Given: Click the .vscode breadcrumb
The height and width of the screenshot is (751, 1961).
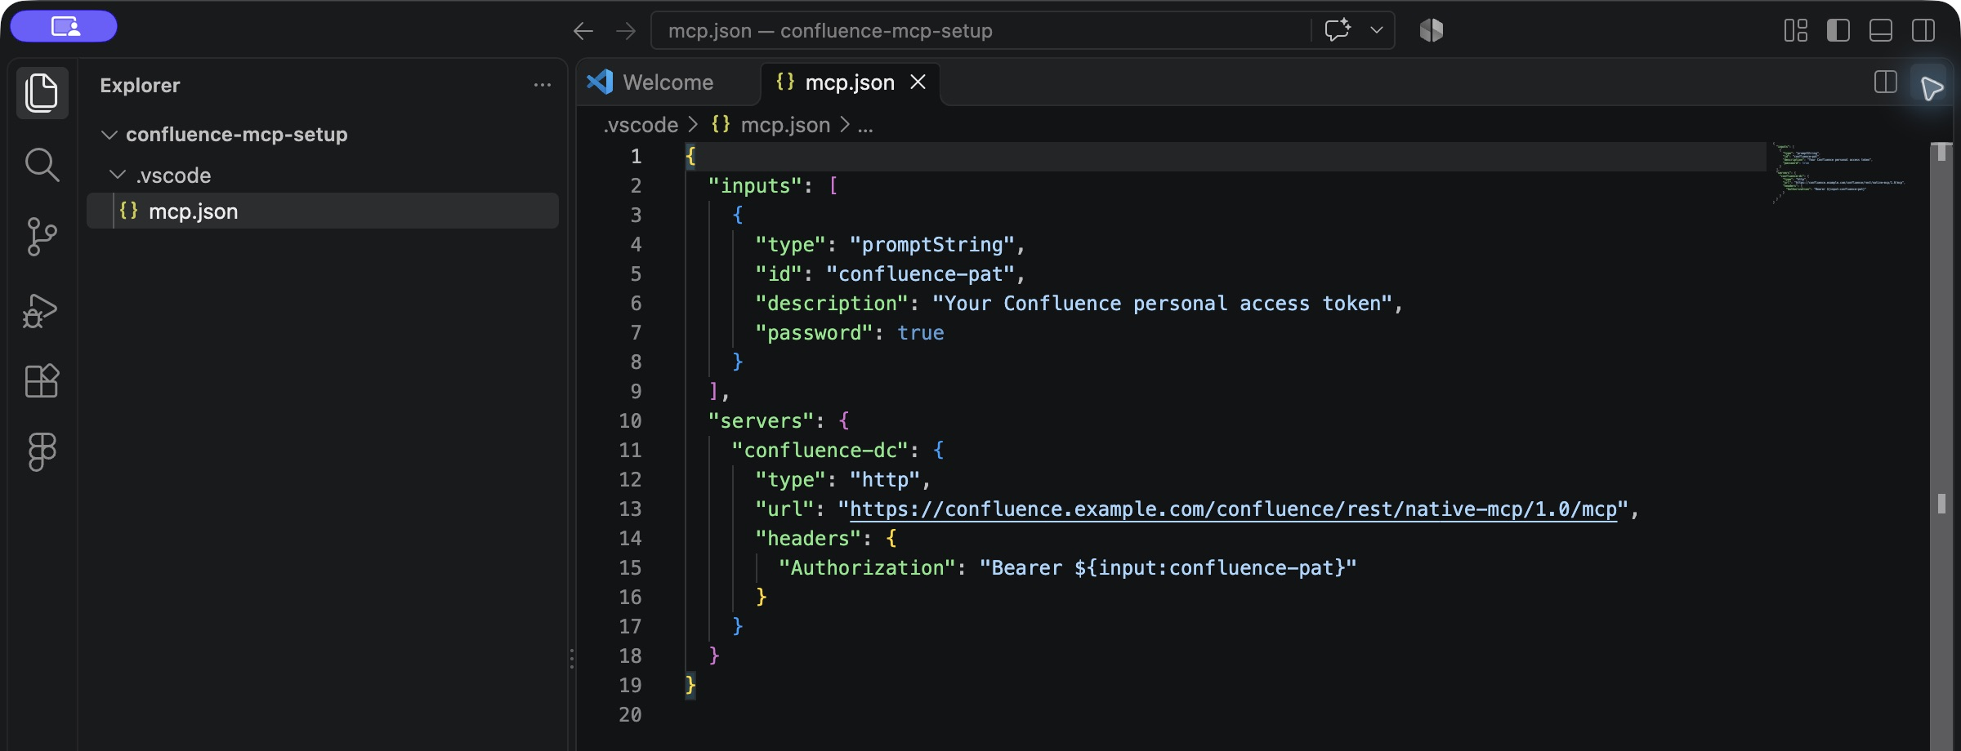Looking at the screenshot, I should click(641, 125).
